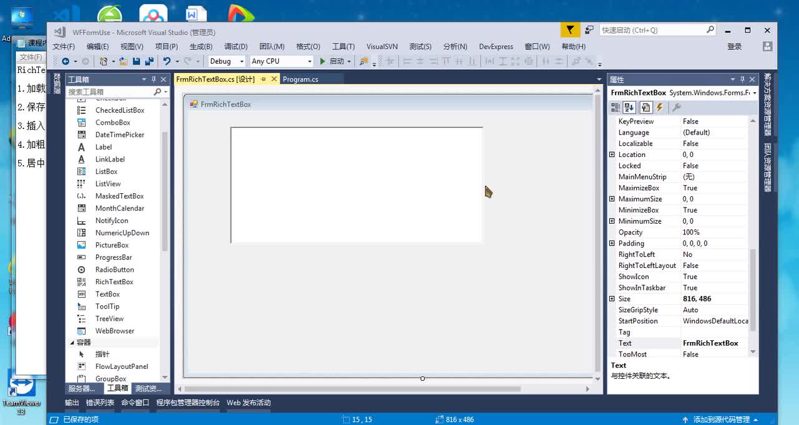Viewport: 799px width, 425px height.
Task: Select the WebBrowser control in the Toolbox
Action: (115, 331)
